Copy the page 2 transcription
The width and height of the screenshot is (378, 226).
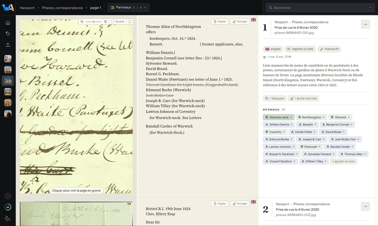[220, 204]
